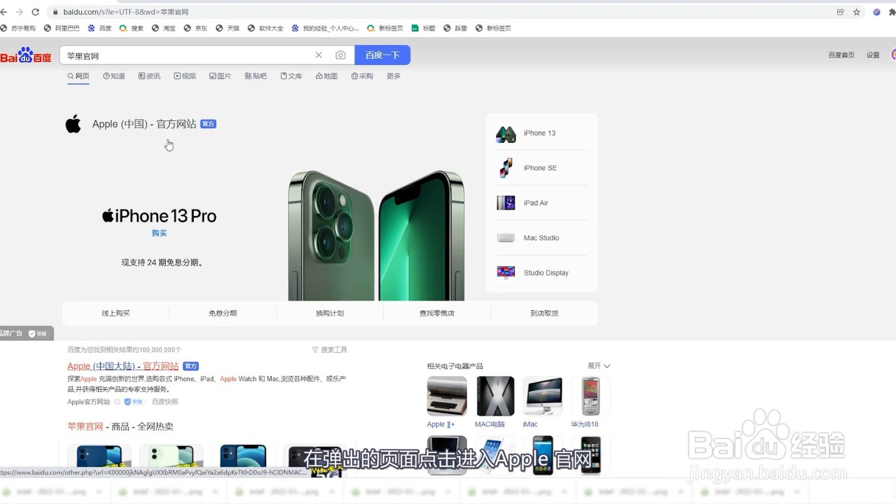This screenshot has width=896, height=504.
Task: Reload the page with the refresh icon
Action: (x=35, y=12)
